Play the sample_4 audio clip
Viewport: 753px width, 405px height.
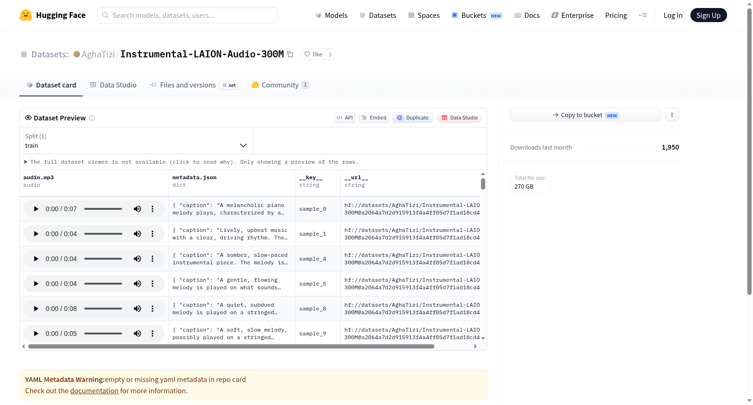click(36, 259)
